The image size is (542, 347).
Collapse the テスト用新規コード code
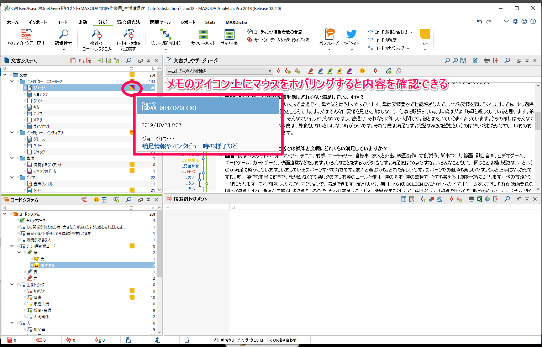pos(12,246)
